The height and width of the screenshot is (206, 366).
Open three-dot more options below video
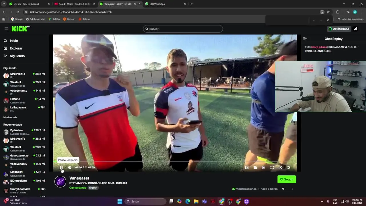click(x=292, y=189)
